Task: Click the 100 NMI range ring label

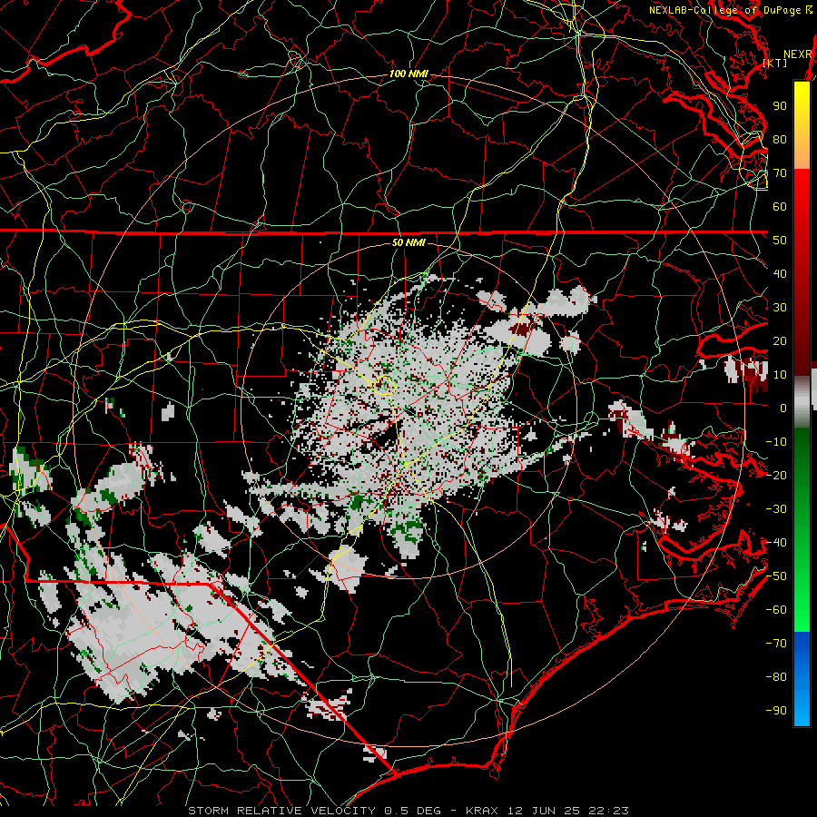Action: click(x=408, y=74)
